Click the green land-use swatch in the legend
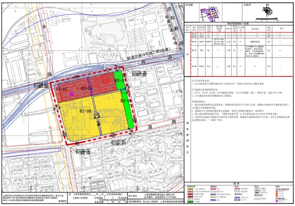295x206 pixels. (191, 202)
